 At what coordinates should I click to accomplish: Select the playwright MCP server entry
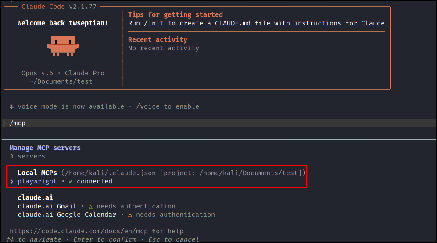click(37, 181)
